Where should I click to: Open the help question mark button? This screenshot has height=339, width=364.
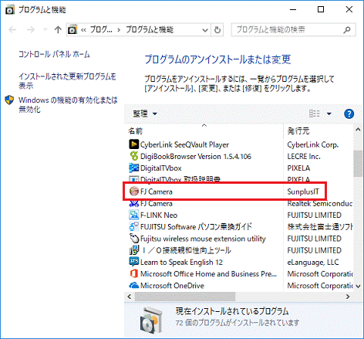[349, 114]
